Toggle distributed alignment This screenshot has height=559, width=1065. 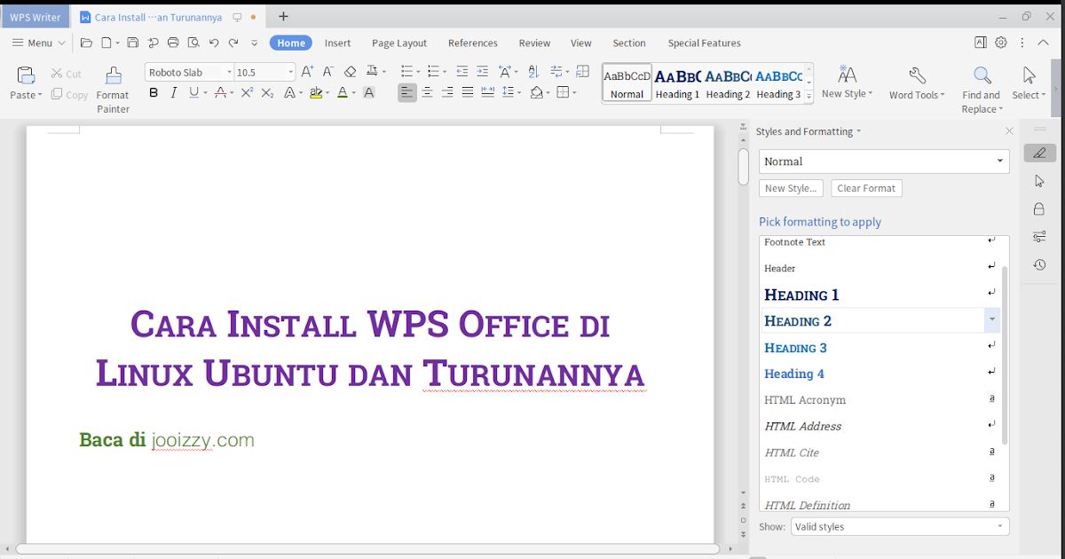tap(488, 92)
